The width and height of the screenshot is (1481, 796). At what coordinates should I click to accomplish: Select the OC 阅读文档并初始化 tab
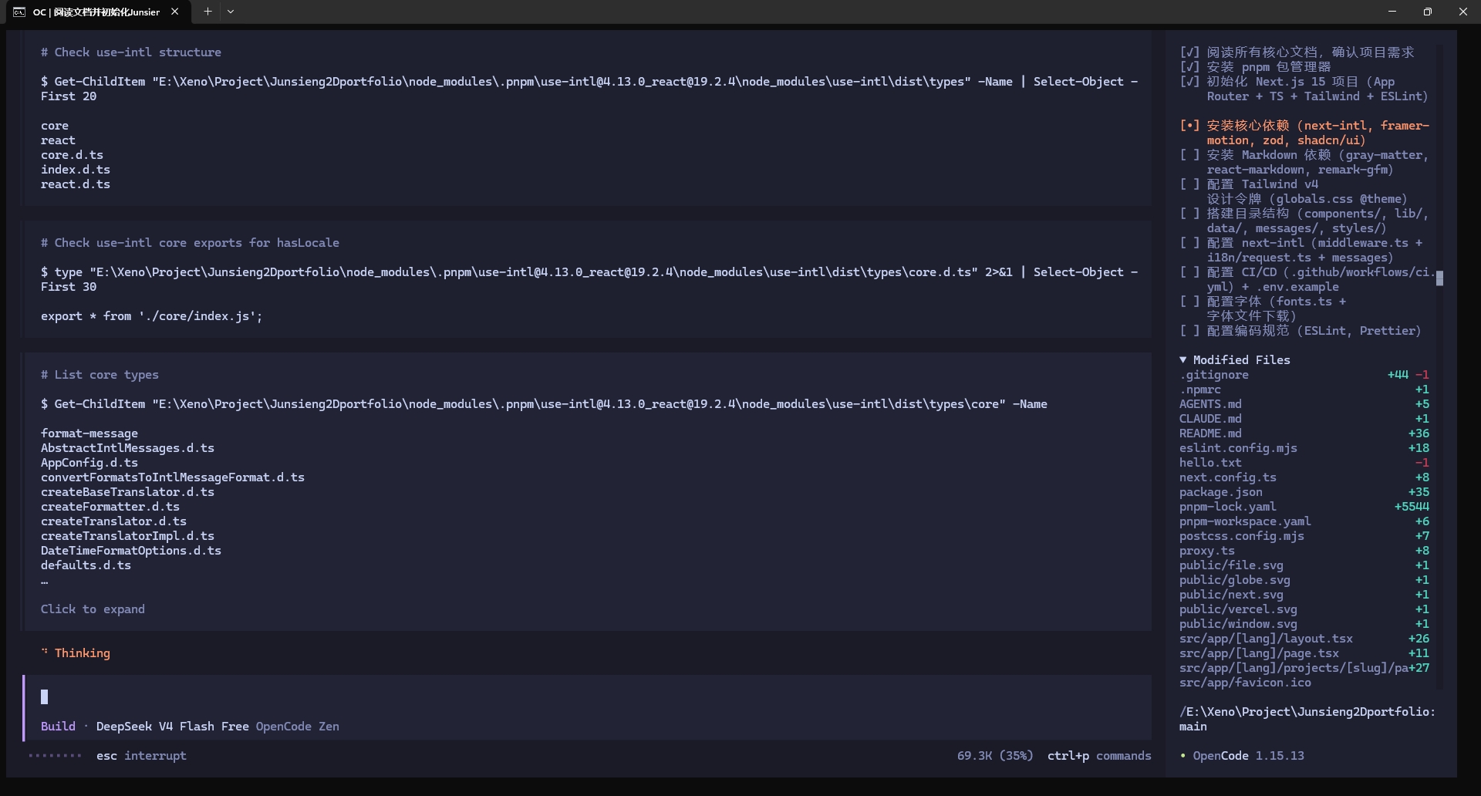pos(97,12)
